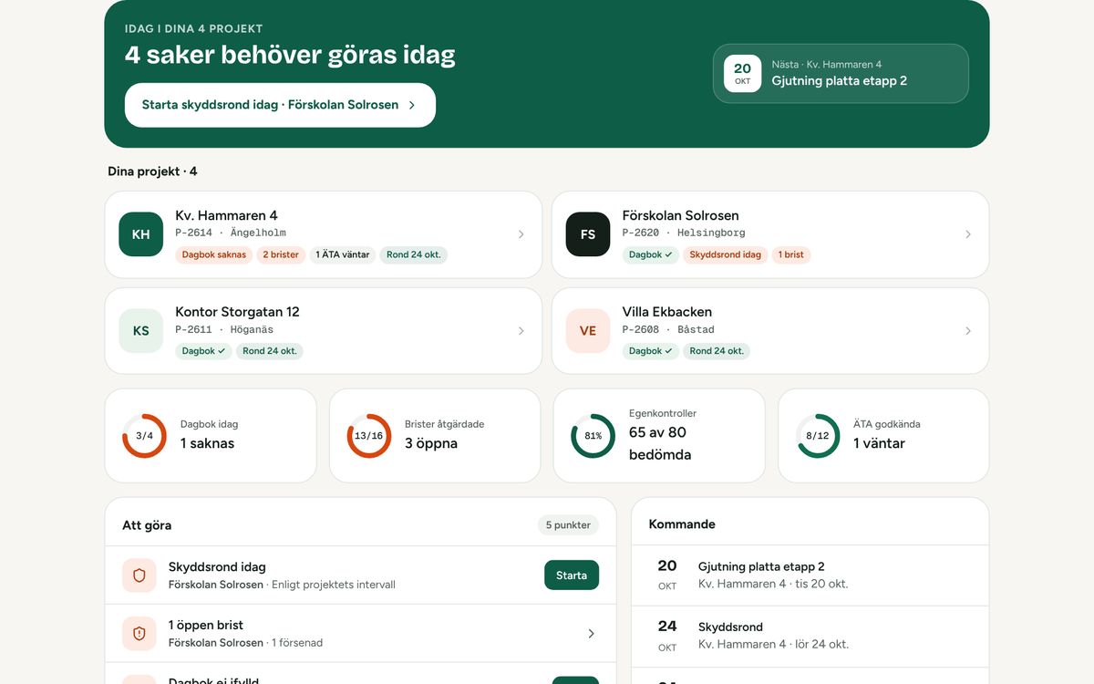1094x684 pixels.
Task: Click the 81% Egenkontroller progress ring
Action: point(593,436)
